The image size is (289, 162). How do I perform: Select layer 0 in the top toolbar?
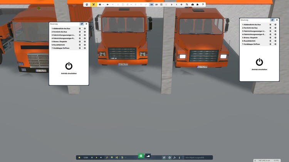tap(171, 4)
